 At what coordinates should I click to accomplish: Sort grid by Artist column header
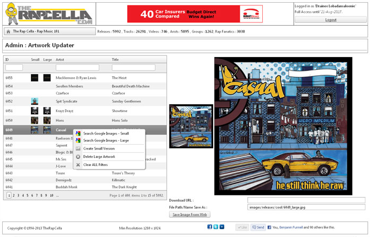click(x=60, y=60)
